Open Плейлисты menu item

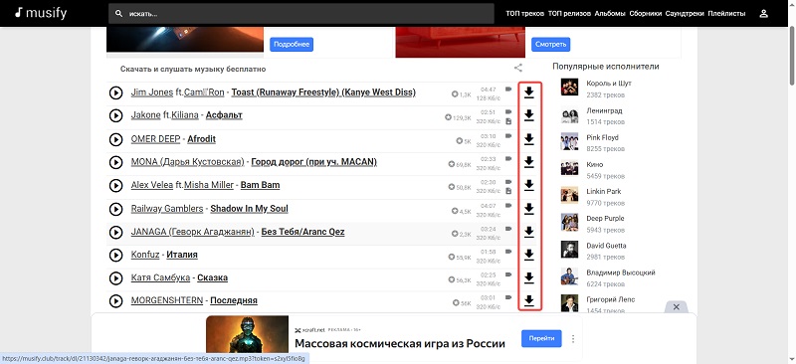pos(726,14)
